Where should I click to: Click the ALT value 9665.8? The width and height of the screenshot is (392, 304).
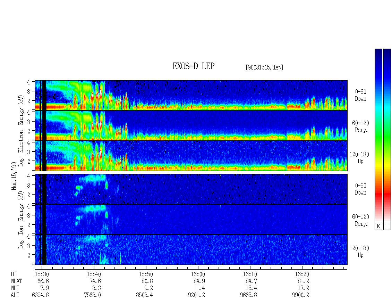248,295
